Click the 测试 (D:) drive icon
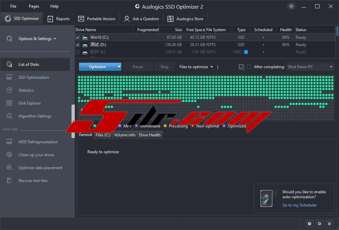The image size is (339, 230). [85, 45]
